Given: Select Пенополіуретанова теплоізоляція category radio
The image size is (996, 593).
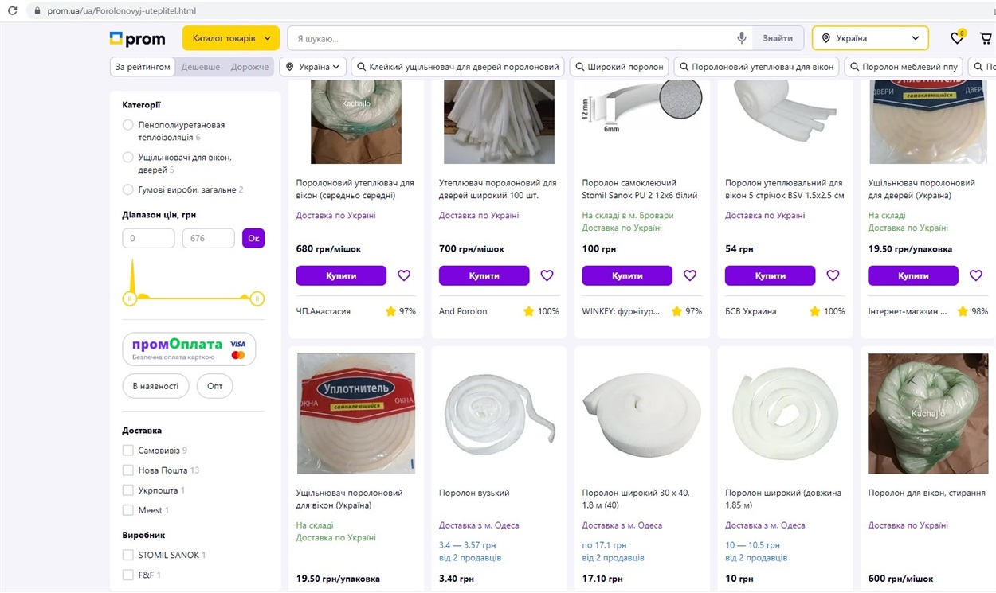Looking at the screenshot, I should click(x=127, y=125).
